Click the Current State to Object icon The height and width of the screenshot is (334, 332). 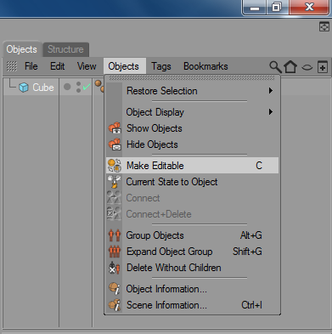(x=115, y=182)
